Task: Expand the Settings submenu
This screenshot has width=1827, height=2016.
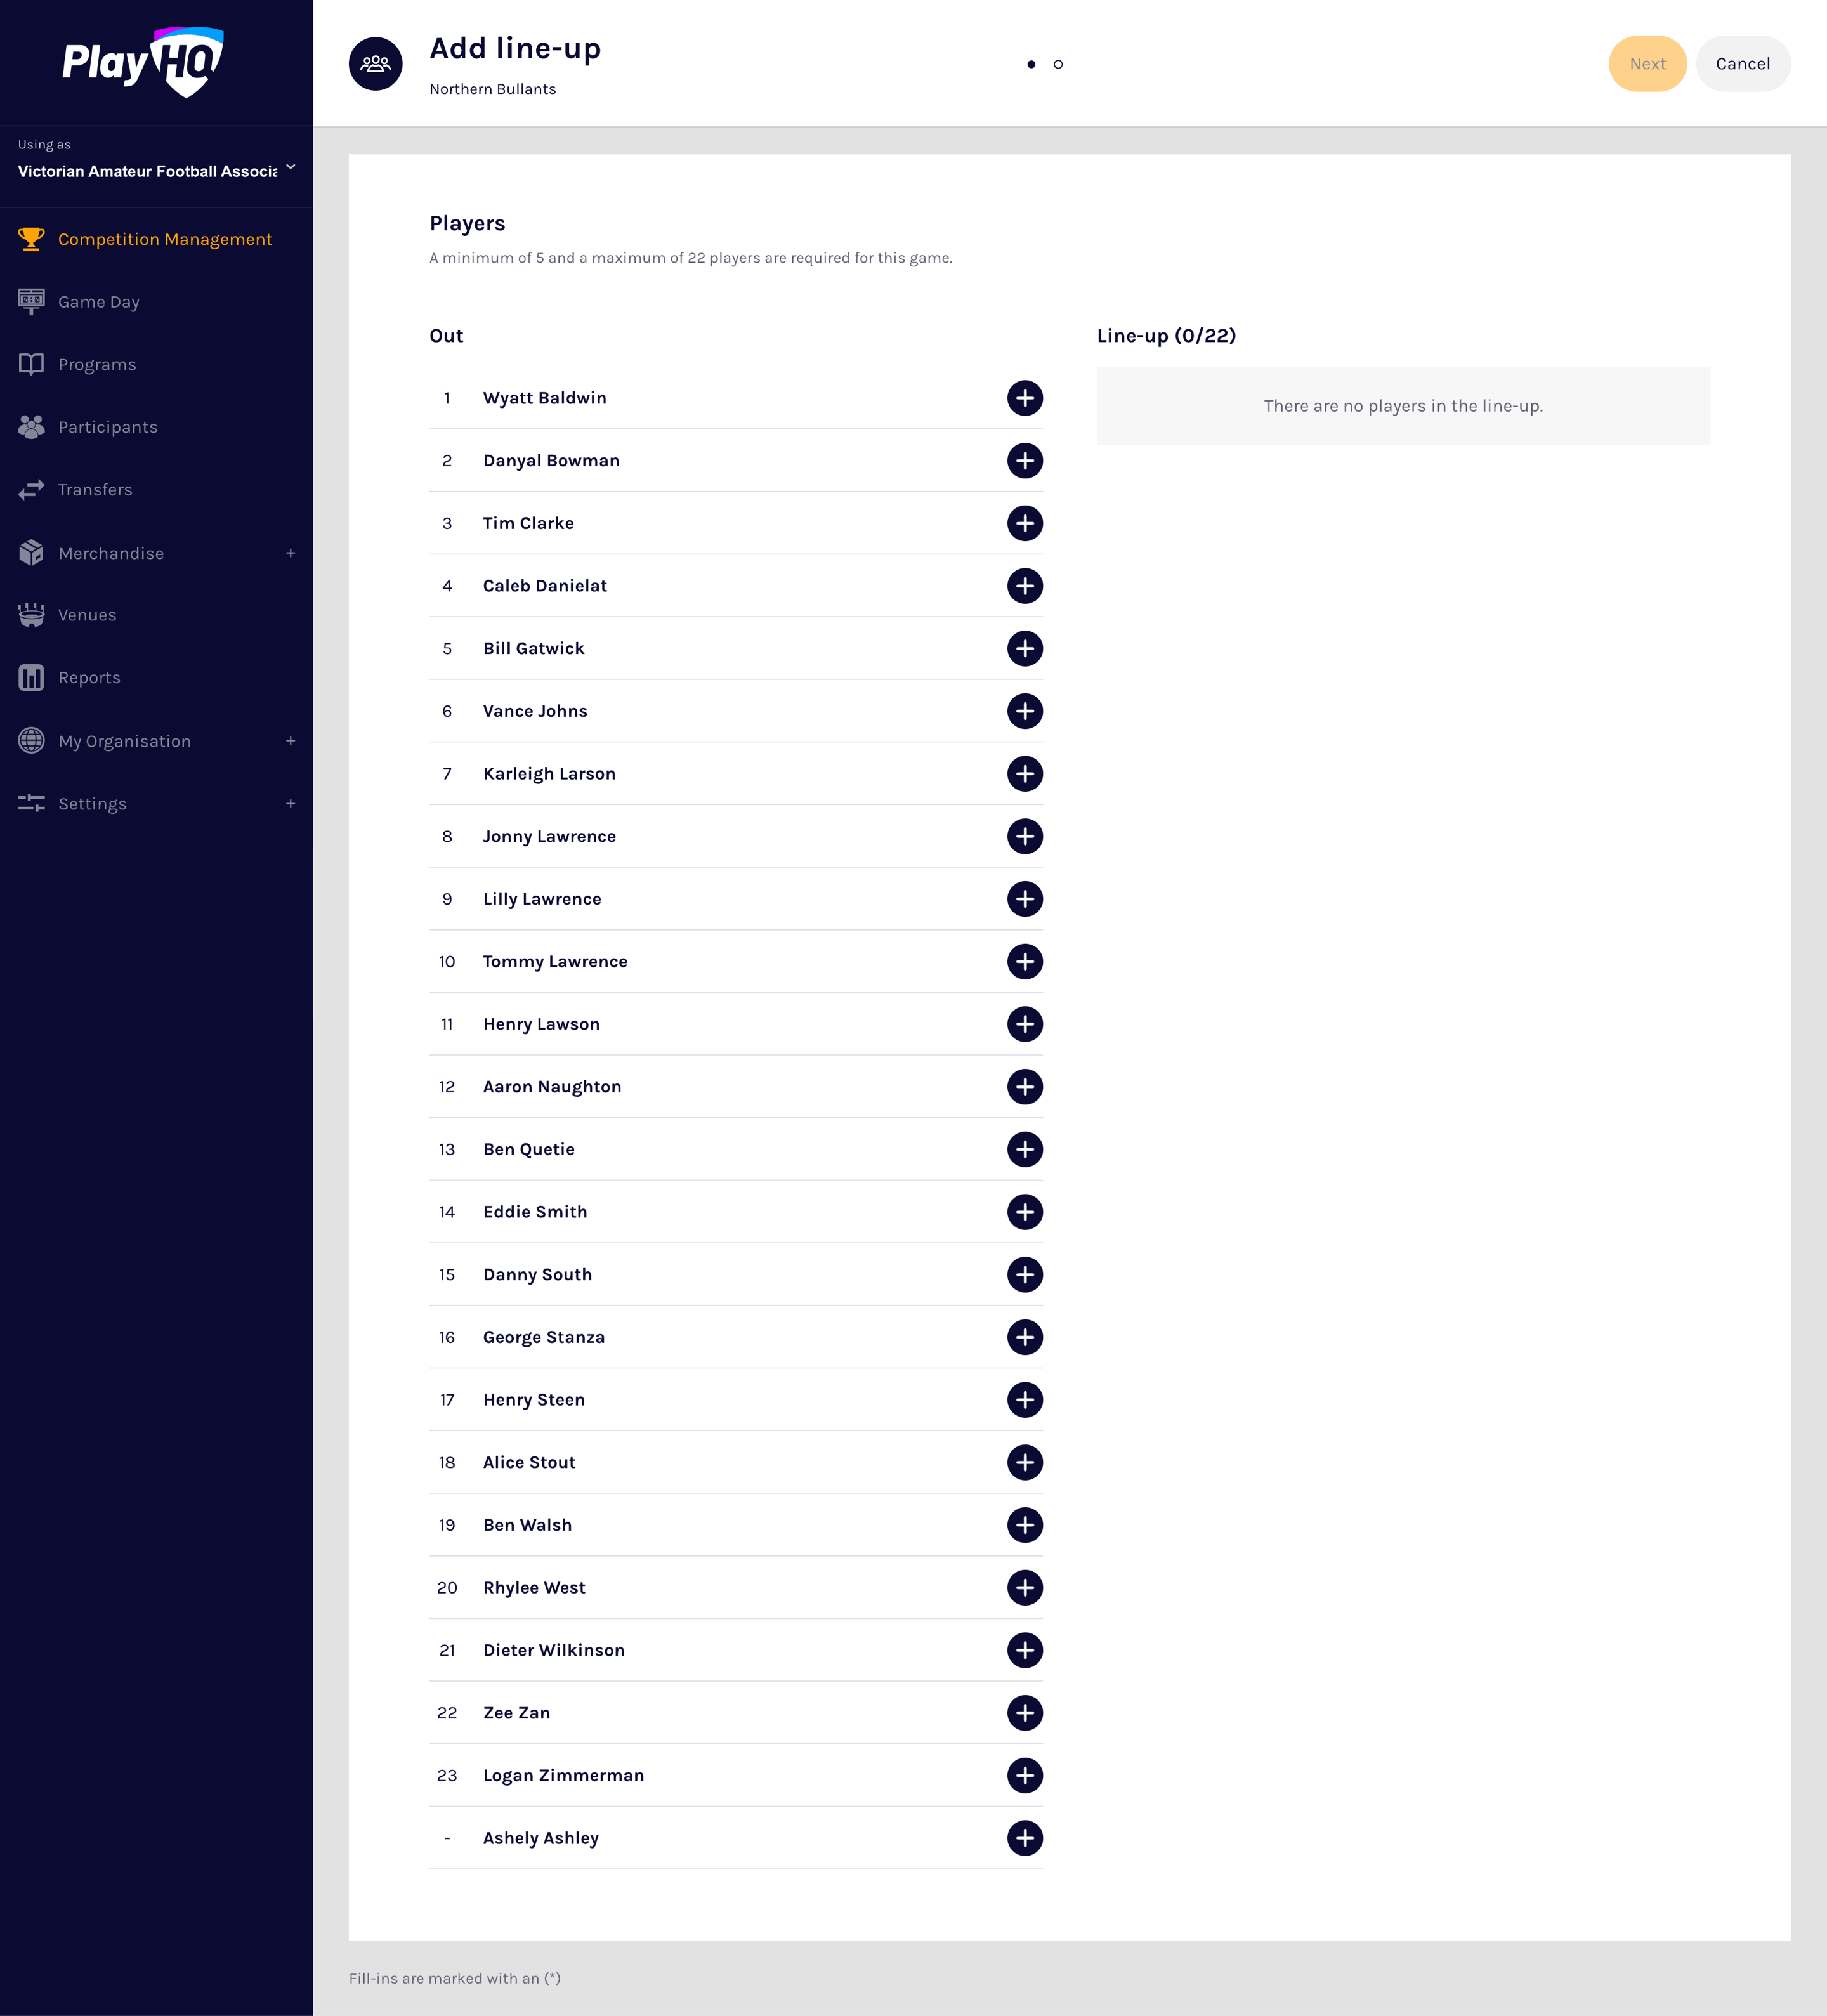Action: point(290,804)
